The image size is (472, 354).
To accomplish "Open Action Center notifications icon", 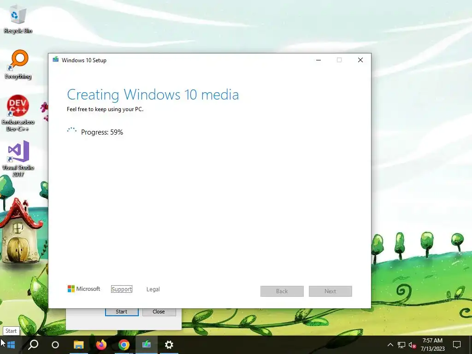I will pos(457,345).
